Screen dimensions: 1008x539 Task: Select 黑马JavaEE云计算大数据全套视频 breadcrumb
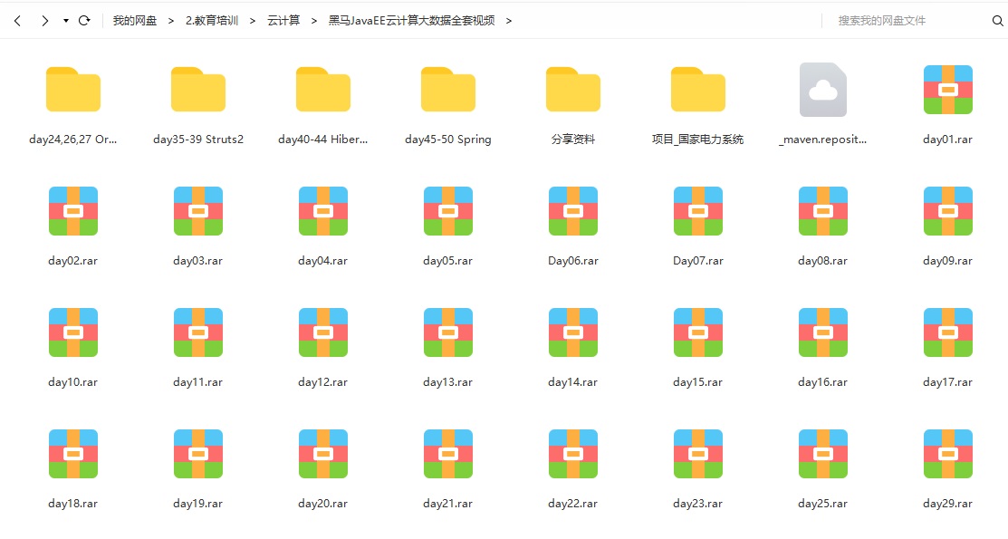pos(411,21)
